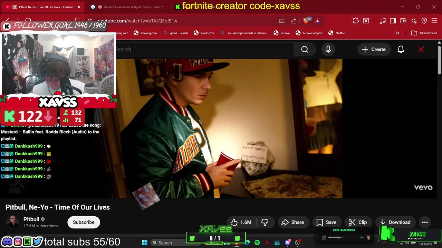The width and height of the screenshot is (442, 248).
Task: Open the Lenovo Support bookmark
Action: coord(309,33)
